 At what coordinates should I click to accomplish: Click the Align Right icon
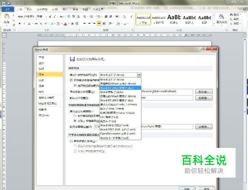coord(94,24)
